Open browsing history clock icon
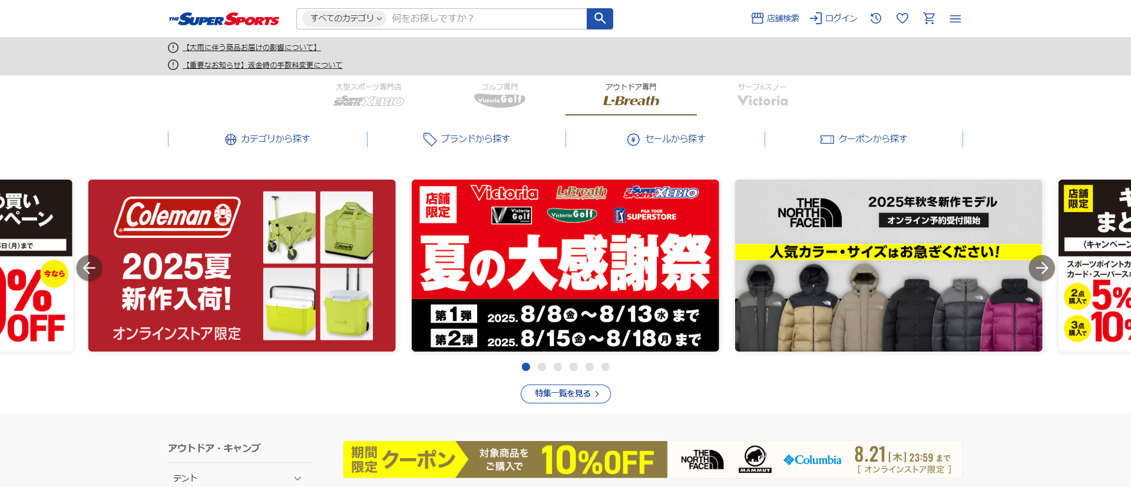This screenshot has height=487, width=1131. coord(876,19)
